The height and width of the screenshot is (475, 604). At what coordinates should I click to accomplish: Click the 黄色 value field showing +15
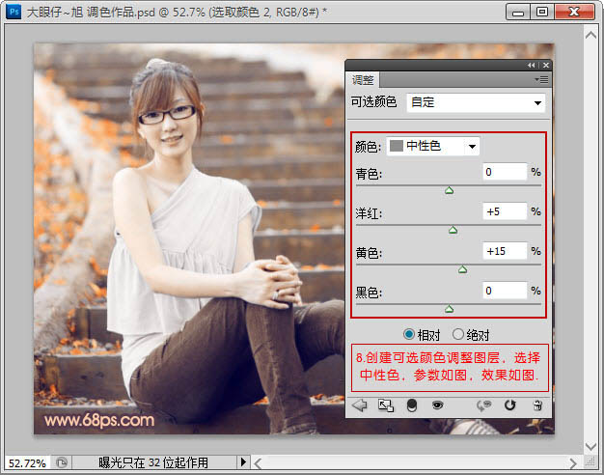(505, 251)
